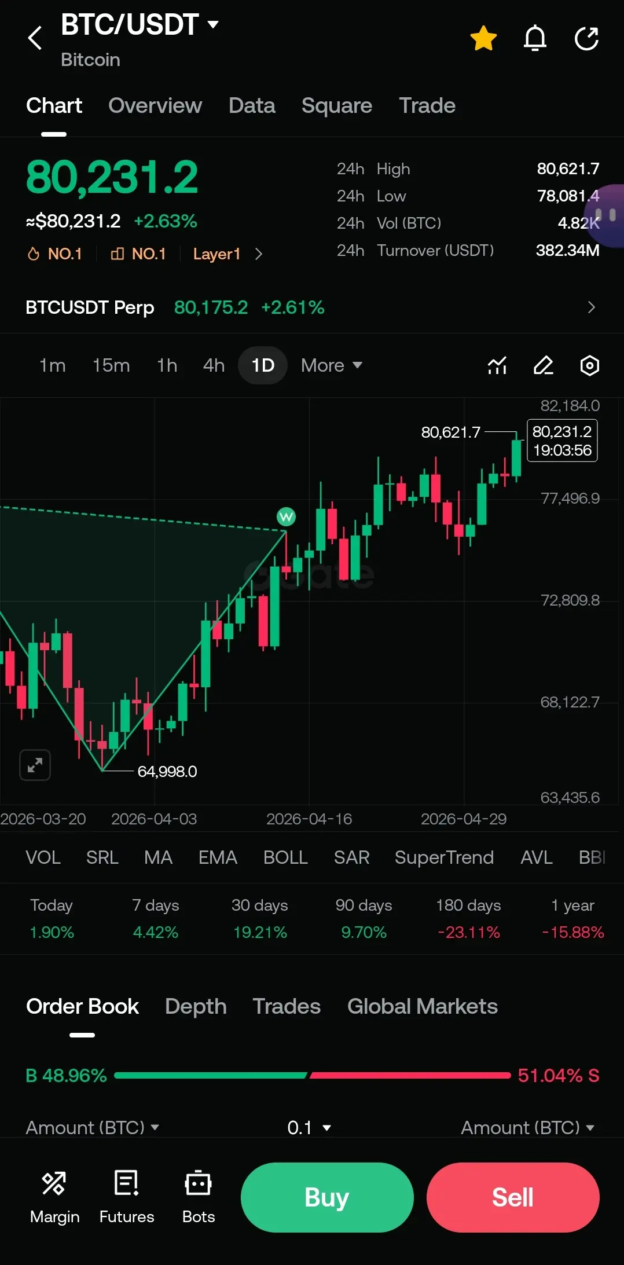Switch to the Overview tab
The image size is (624, 1265).
pos(155,106)
